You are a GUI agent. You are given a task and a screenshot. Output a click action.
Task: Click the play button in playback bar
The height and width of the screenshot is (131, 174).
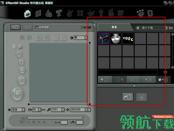click(22, 120)
